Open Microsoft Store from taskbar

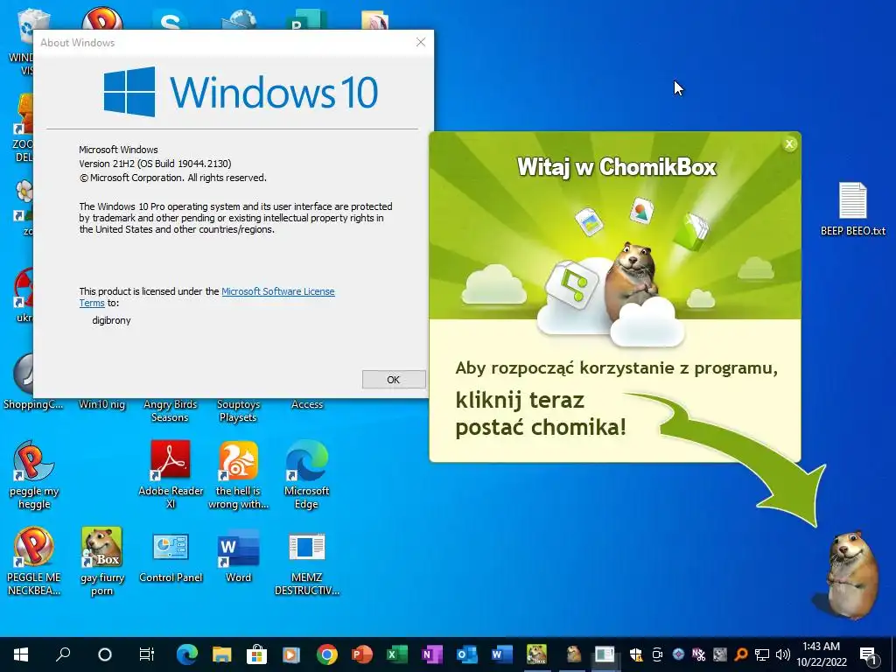(x=256, y=654)
